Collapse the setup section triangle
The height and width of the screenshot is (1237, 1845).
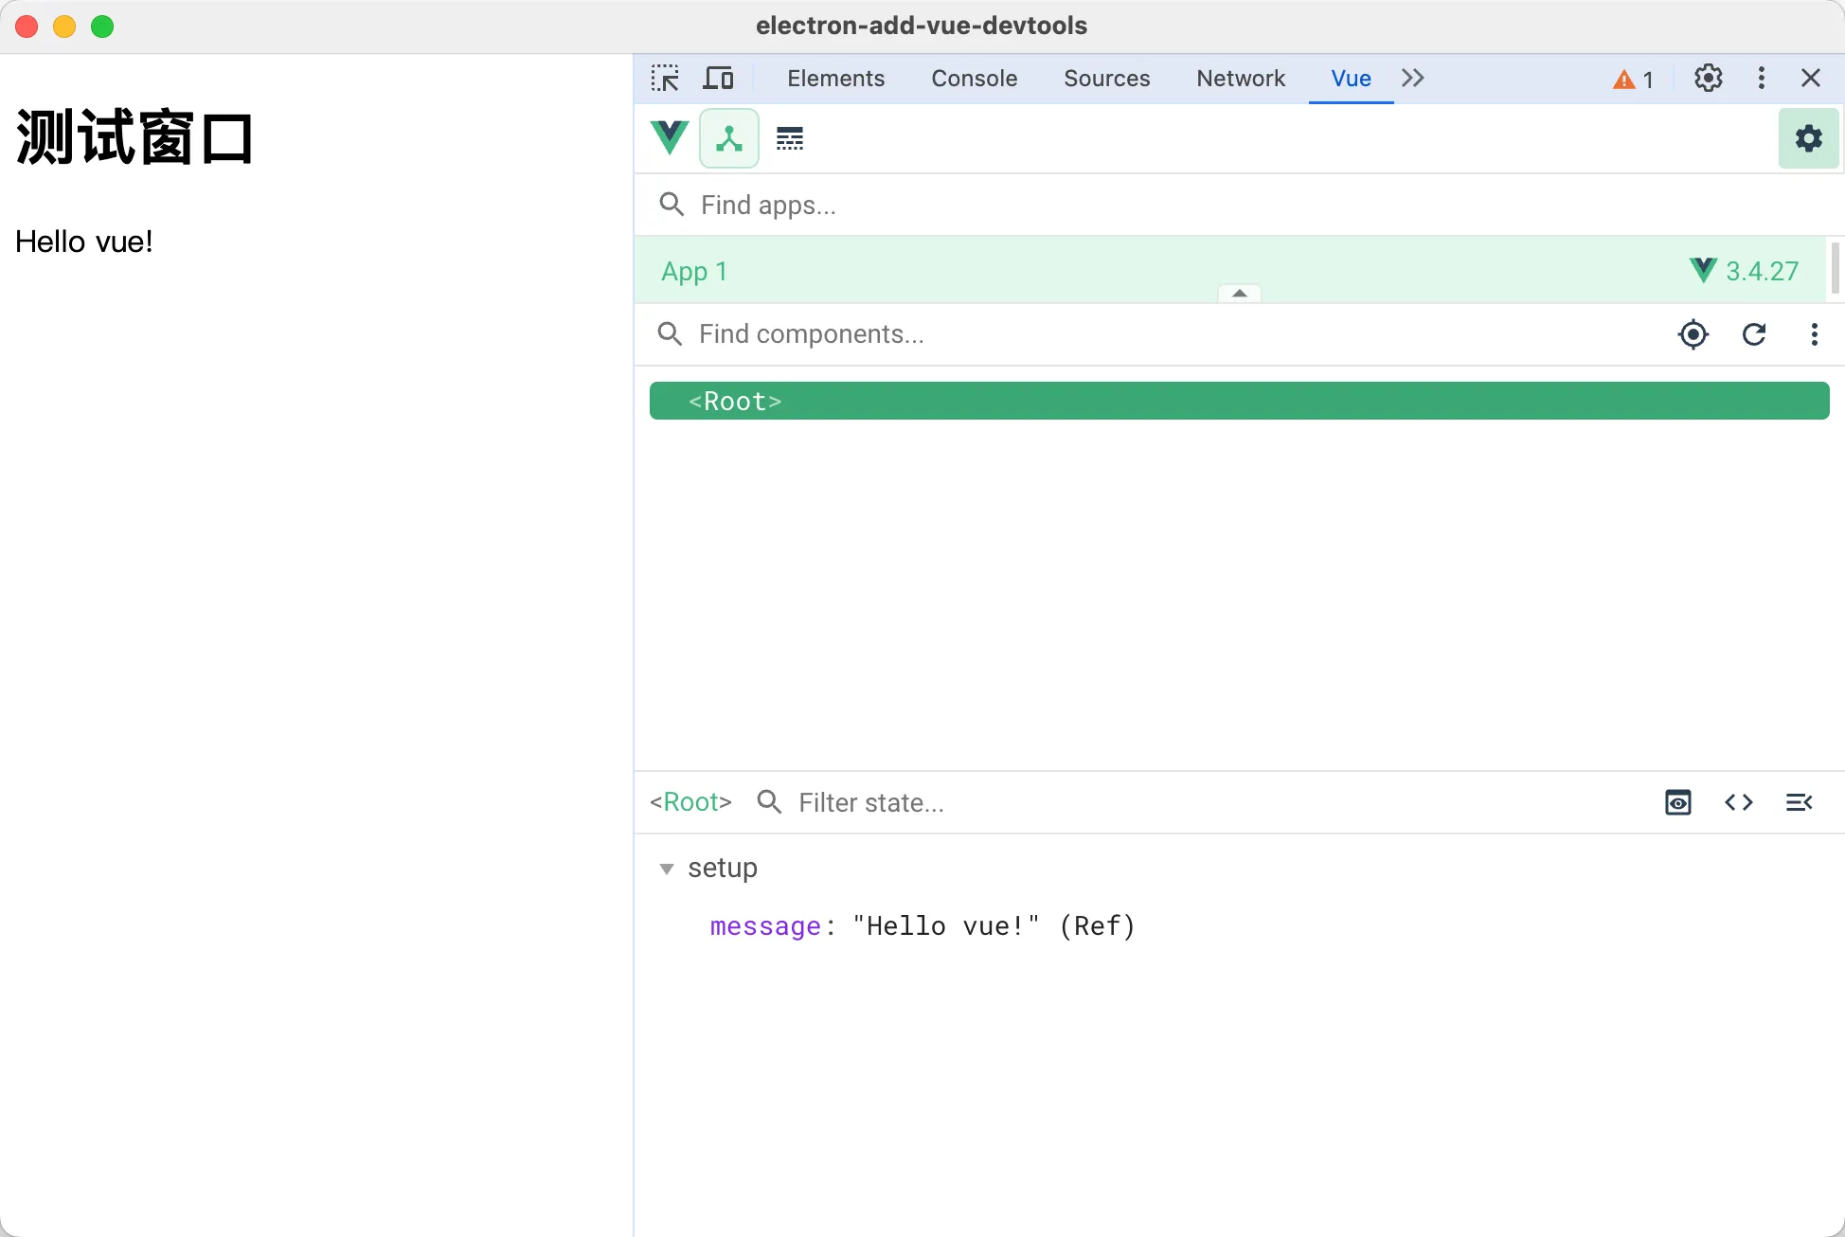(667, 869)
